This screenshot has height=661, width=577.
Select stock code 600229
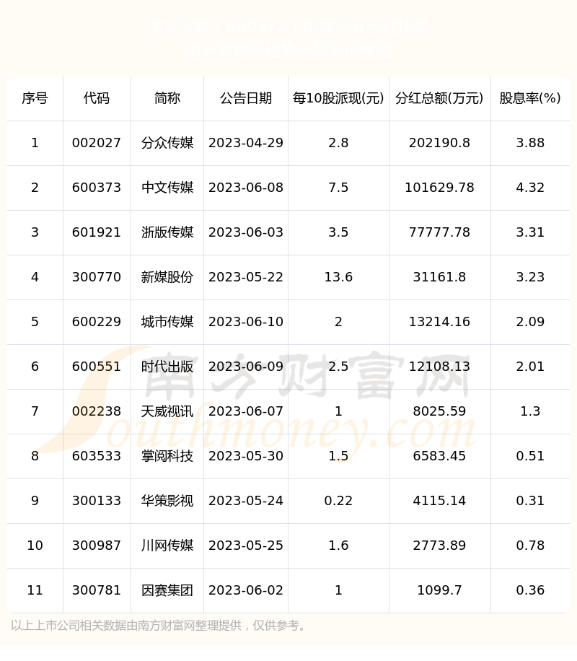pyautogui.click(x=97, y=322)
